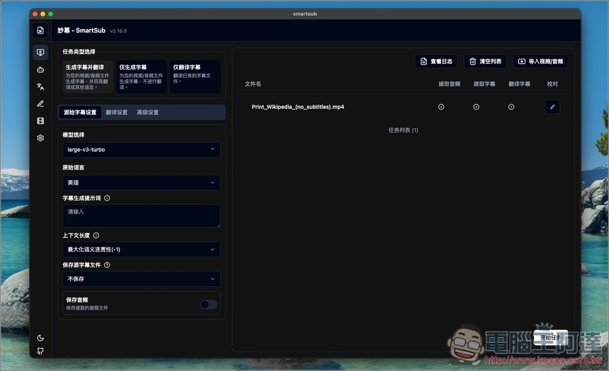Screen dimensions: 609x371
Task: Open the film strip video icon
Action: tap(40, 120)
